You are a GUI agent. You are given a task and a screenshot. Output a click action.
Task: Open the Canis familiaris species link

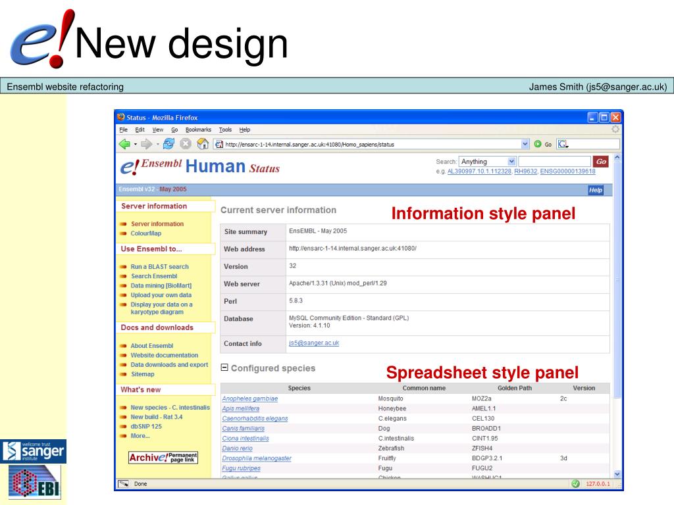[244, 428]
